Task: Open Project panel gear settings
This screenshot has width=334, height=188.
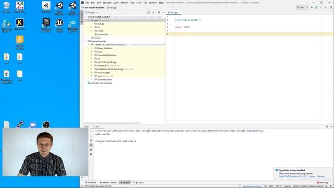Action: (159, 13)
